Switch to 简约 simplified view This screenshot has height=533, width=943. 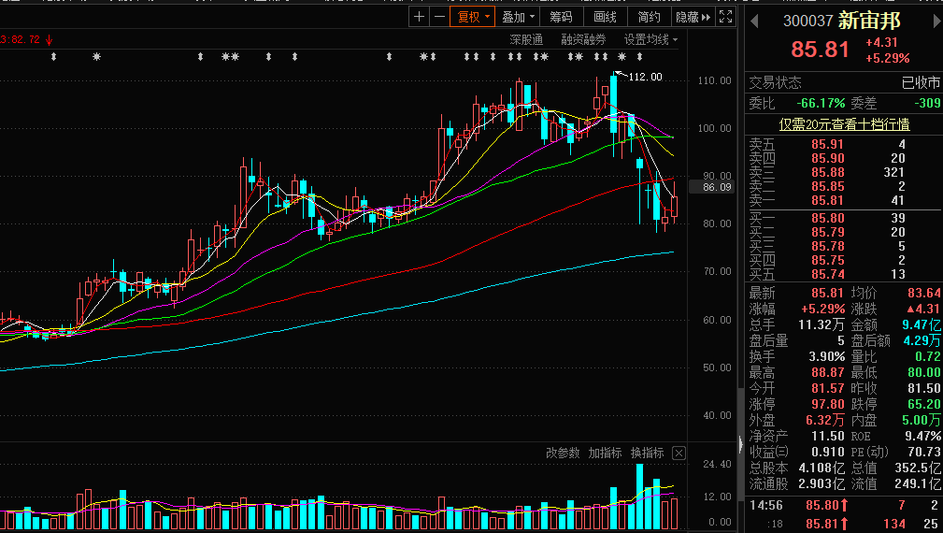coord(649,17)
